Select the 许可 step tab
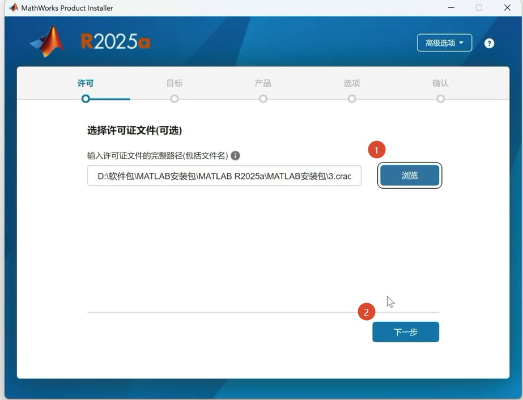 [x=86, y=83]
